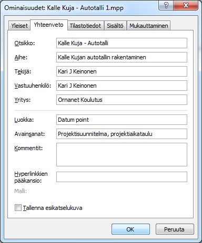This screenshot has height=243, width=202.
Task: Go to the Mukauttaminen tab
Action: pos(149,26)
